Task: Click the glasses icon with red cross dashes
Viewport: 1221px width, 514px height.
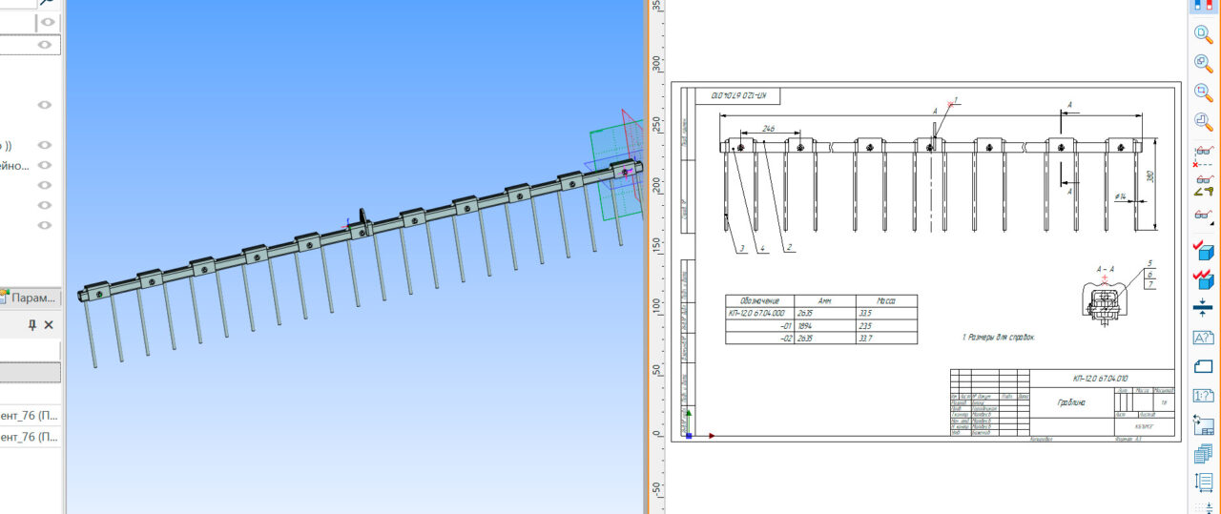Action: (1203, 155)
